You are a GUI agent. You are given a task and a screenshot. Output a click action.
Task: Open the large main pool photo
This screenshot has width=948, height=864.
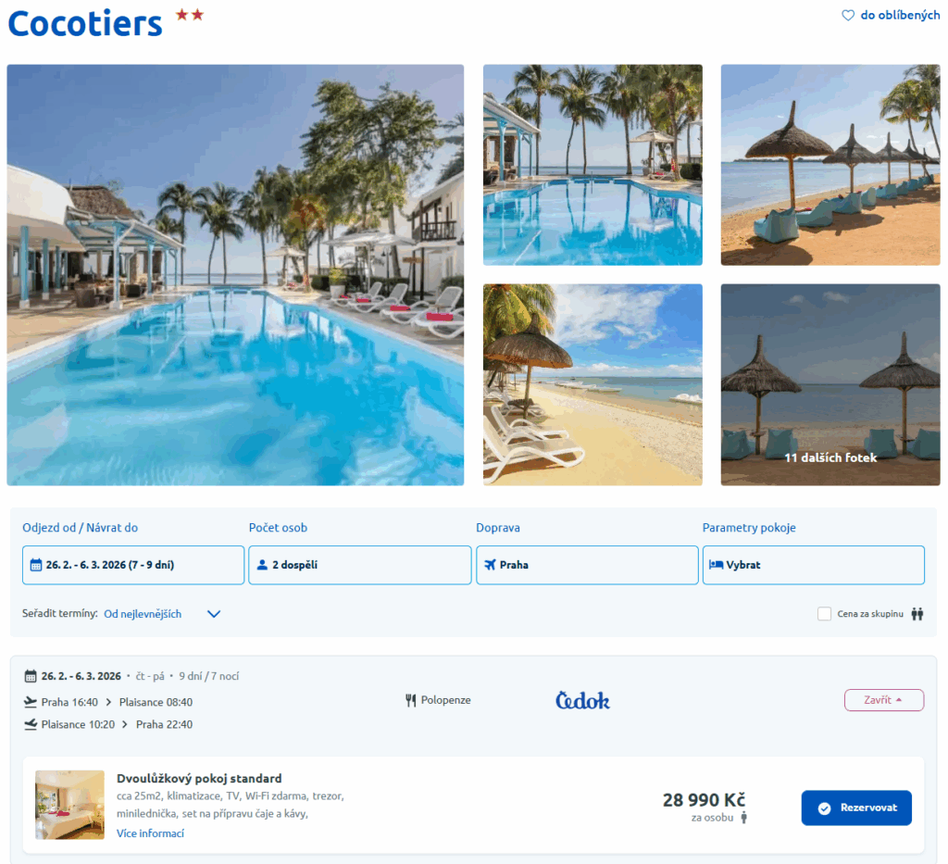[x=235, y=275]
